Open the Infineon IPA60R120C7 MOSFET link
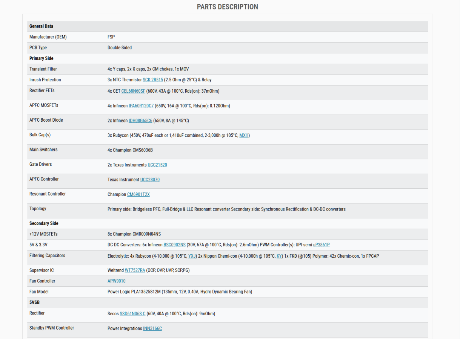 [141, 106]
